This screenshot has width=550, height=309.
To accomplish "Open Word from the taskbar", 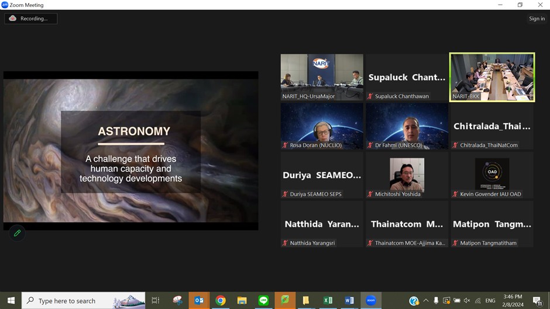I will pyautogui.click(x=349, y=300).
